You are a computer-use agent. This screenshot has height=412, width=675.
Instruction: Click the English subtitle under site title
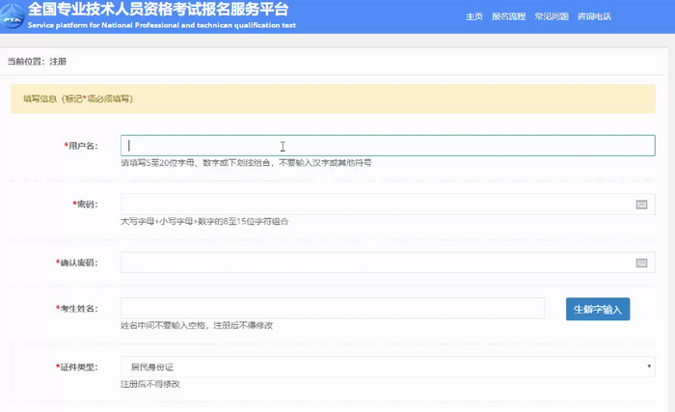click(164, 23)
